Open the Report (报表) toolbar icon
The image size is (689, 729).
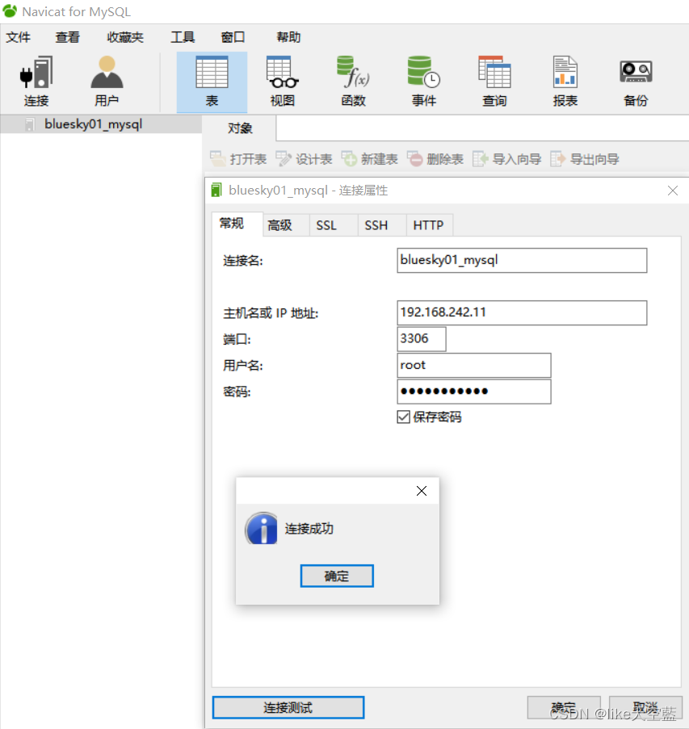[565, 82]
